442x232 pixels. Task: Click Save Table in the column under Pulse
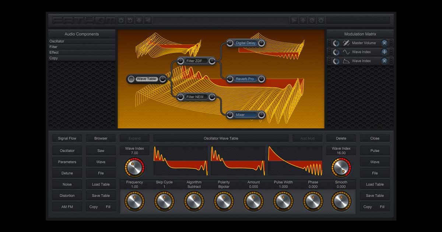[375, 196]
